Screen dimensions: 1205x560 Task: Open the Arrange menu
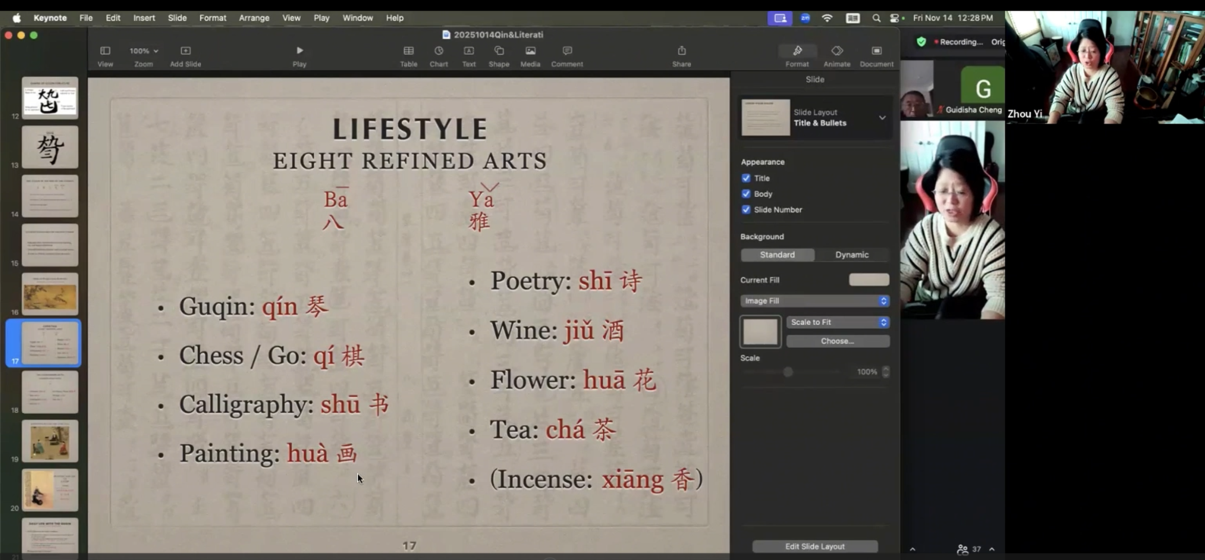click(x=254, y=18)
